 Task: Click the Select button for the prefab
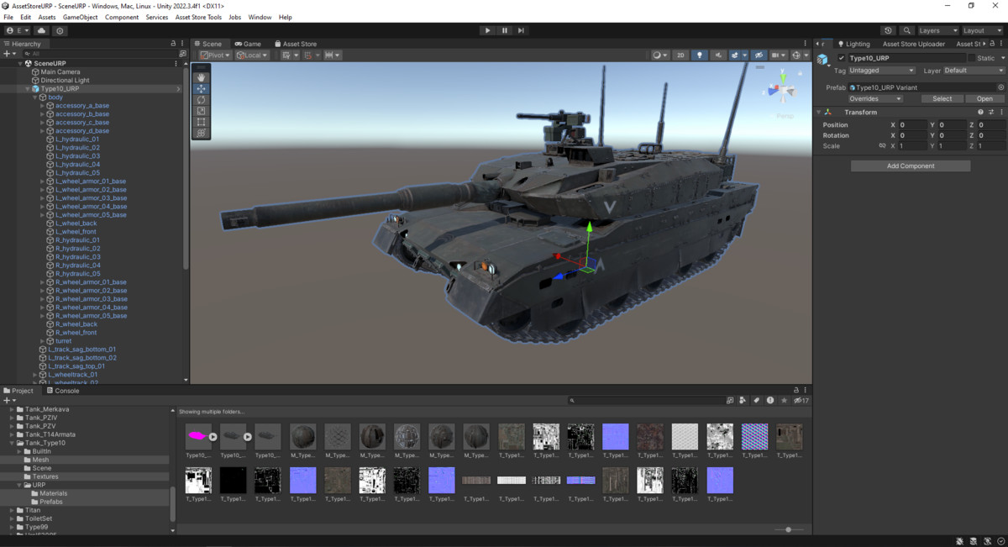pos(942,98)
